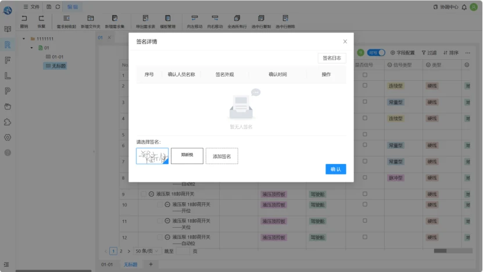Open the 50 条/页 page size dropdown
The width and height of the screenshot is (483, 272).
click(147, 251)
